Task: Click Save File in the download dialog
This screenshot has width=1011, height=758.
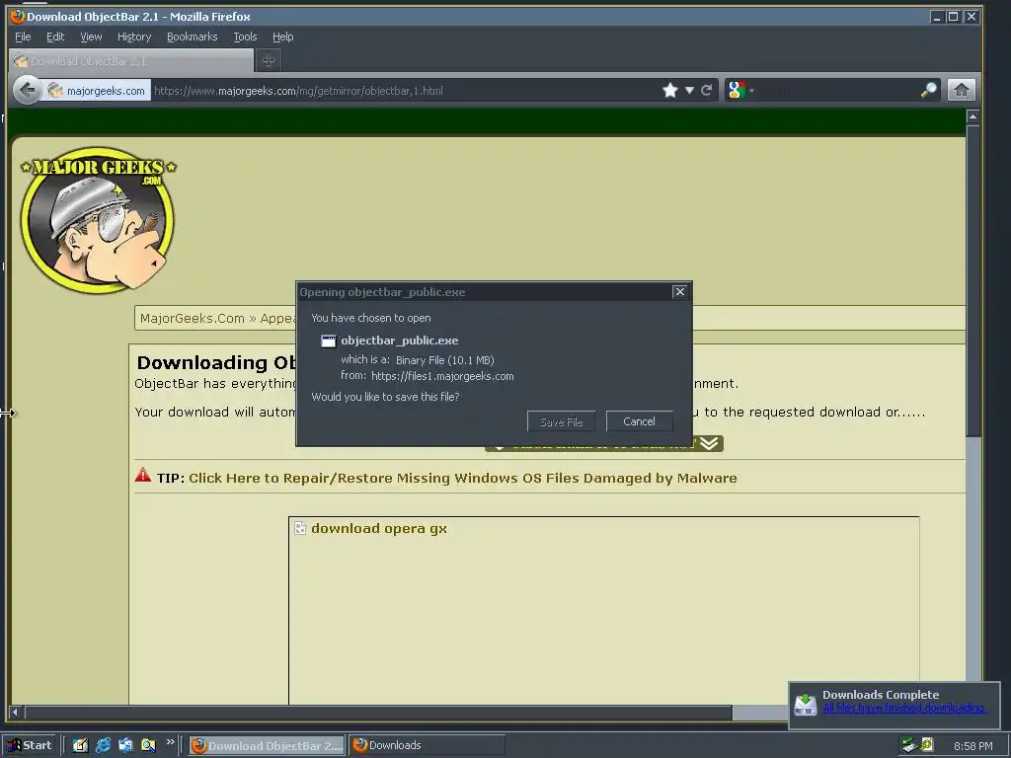Action: [561, 421]
